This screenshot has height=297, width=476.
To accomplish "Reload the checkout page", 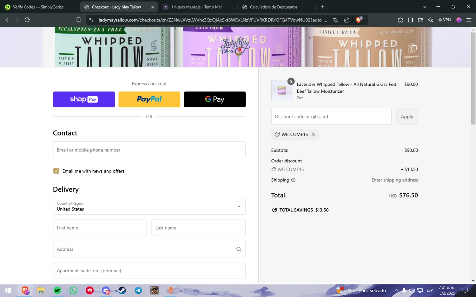I will 27,20.
